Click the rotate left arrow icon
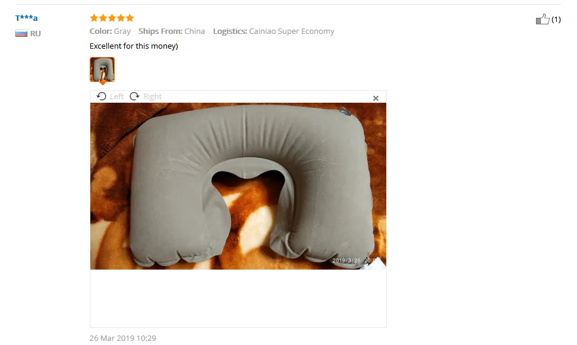 (102, 96)
